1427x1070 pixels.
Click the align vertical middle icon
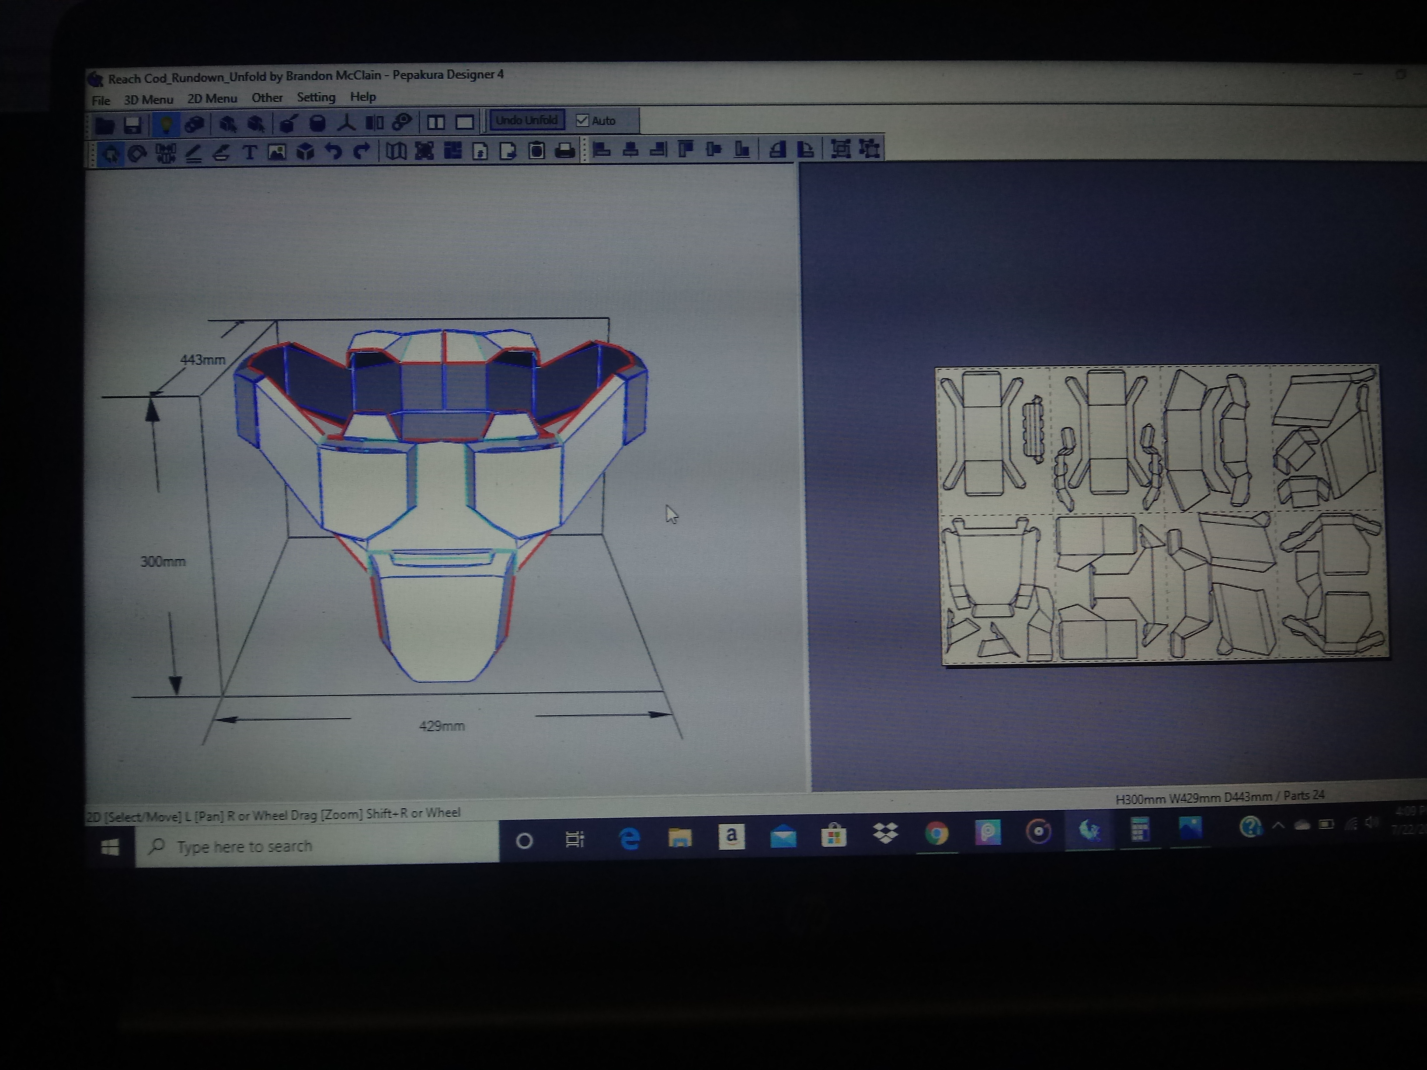point(713,149)
